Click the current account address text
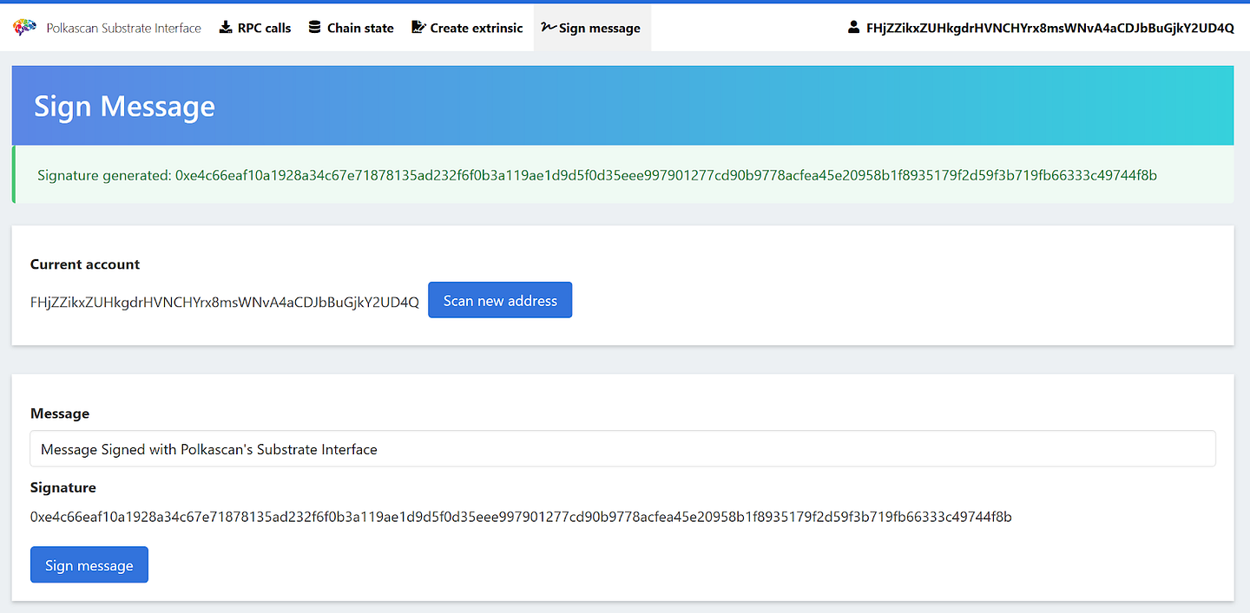The height and width of the screenshot is (613, 1250). click(225, 302)
